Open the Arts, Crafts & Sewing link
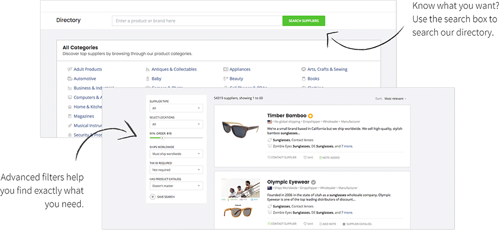This screenshot has width=499, height=230. click(328, 69)
